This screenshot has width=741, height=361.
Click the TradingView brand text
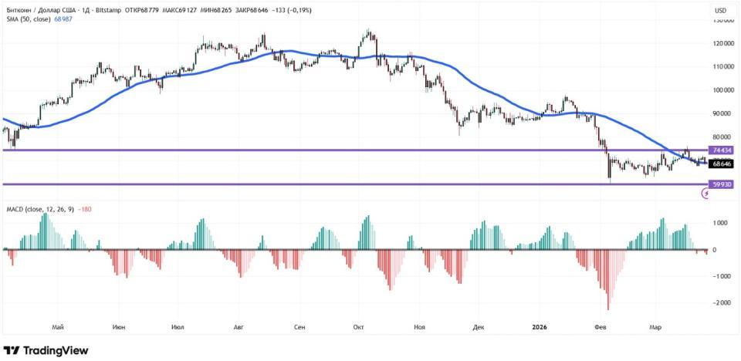[55, 351]
